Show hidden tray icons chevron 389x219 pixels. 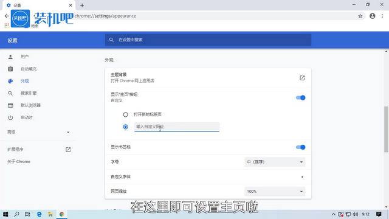334,214
